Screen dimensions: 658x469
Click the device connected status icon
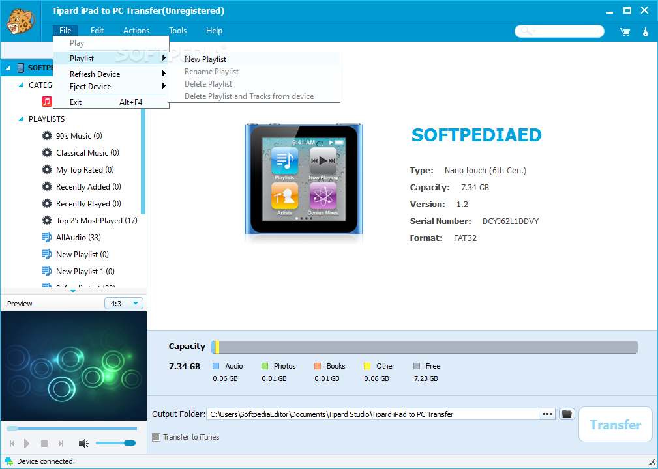click(x=8, y=461)
